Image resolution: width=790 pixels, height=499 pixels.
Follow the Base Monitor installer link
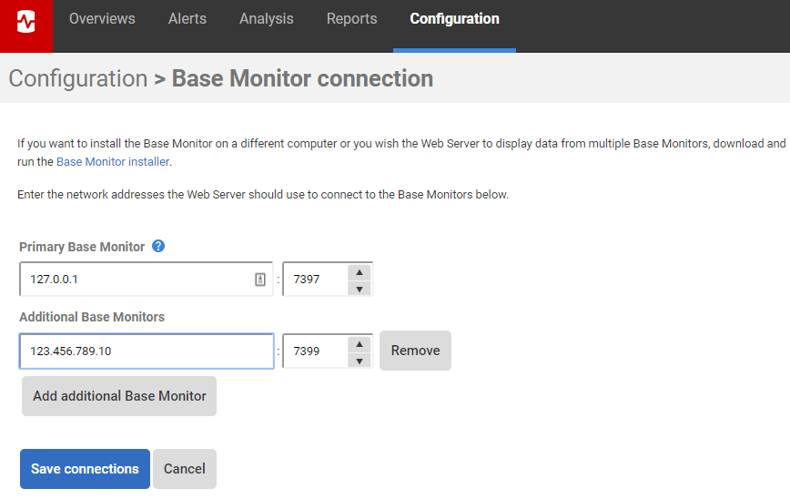pyautogui.click(x=113, y=162)
